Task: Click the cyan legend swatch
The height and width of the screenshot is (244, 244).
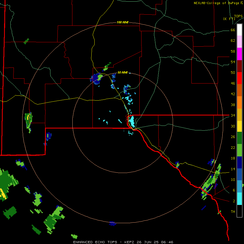Action: coord(239,199)
